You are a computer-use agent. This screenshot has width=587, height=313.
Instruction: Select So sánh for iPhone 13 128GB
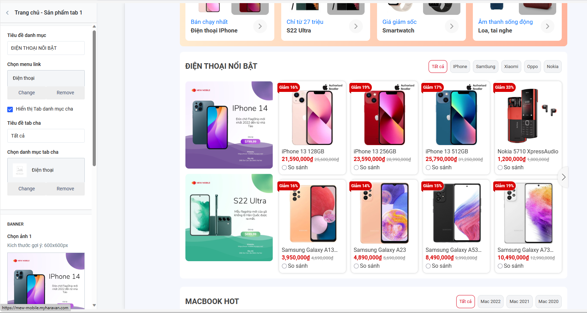click(284, 168)
